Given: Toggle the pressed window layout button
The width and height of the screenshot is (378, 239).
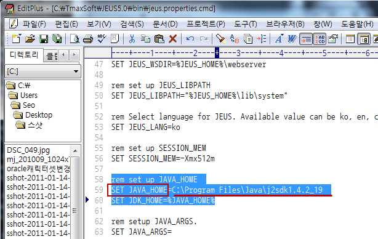Looking at the screenshot, I should pyautogui.click(x=364, y=39).
